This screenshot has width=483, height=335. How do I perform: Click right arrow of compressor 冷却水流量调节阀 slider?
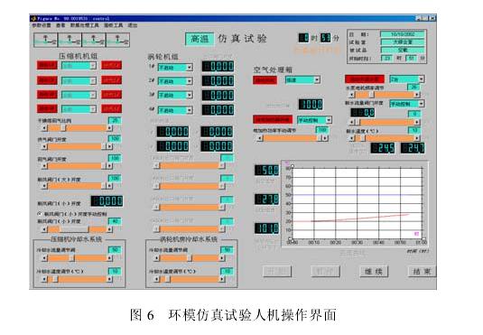(x=109, y=258)
